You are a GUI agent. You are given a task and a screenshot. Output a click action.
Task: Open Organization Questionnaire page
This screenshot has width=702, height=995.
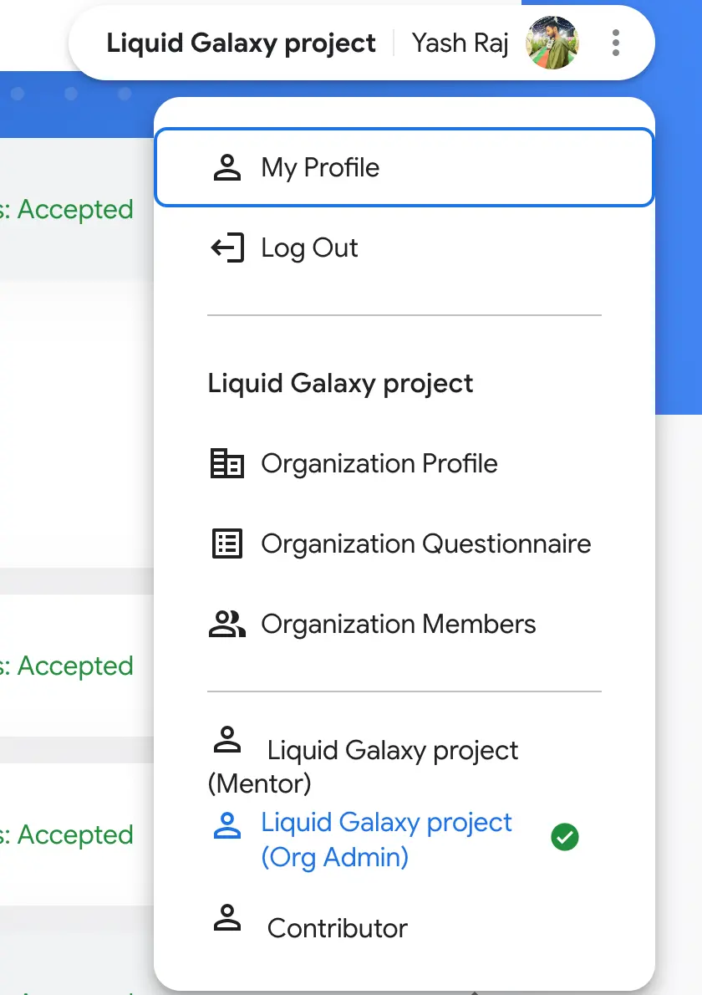pos(404,543)
